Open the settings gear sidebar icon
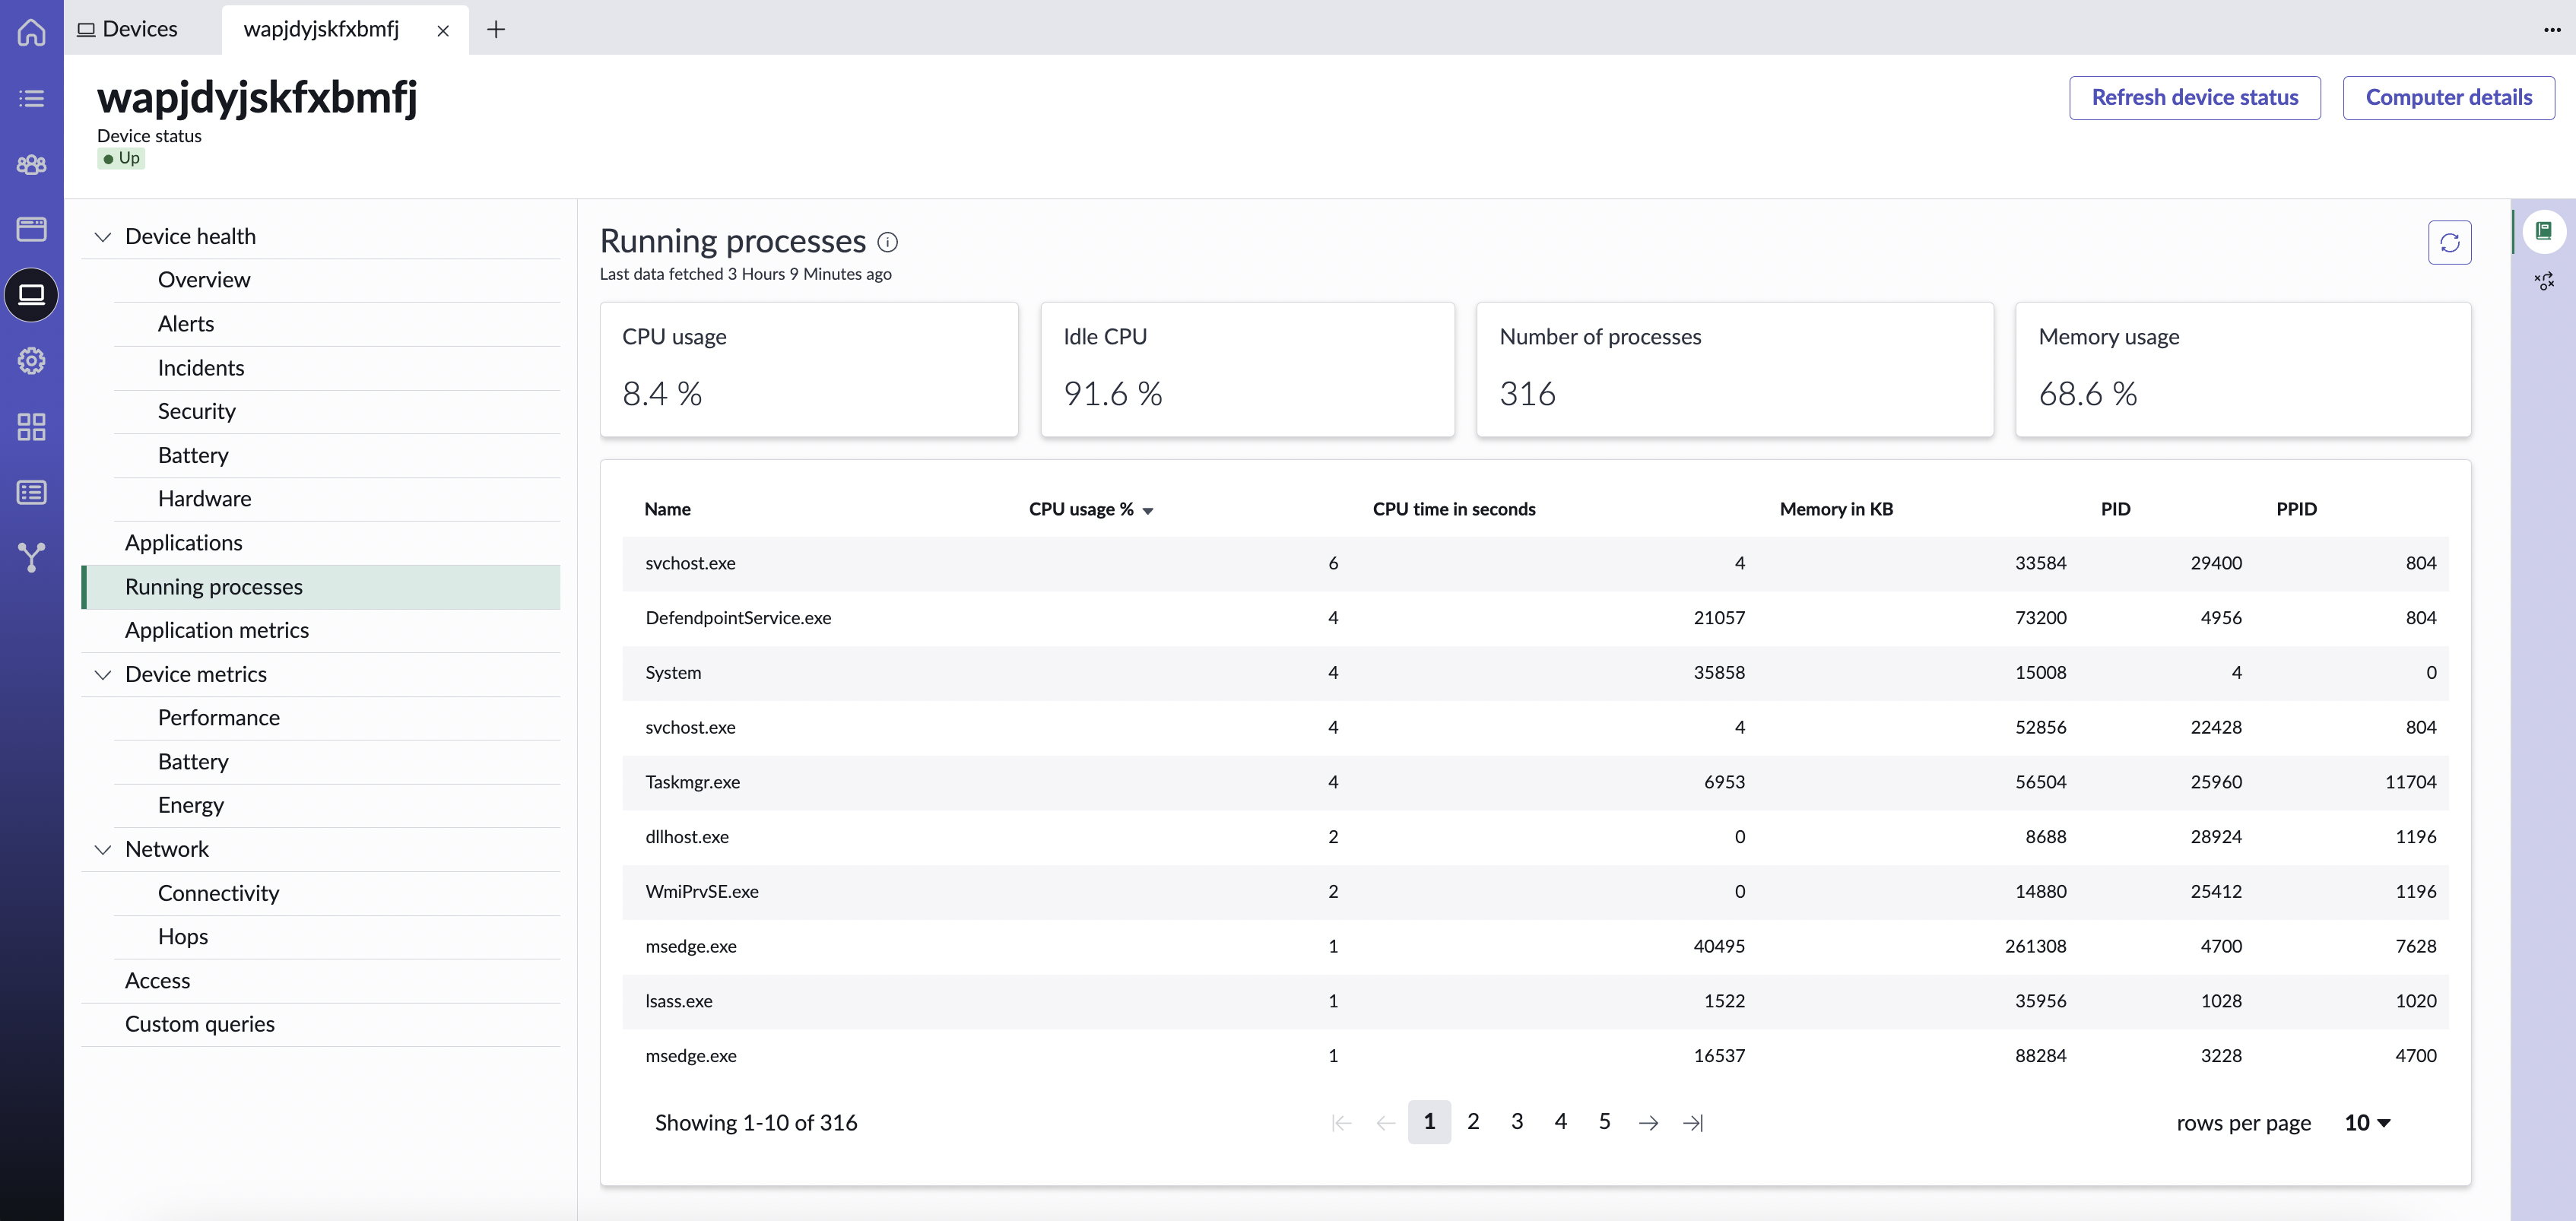 [x=31, y=361]
